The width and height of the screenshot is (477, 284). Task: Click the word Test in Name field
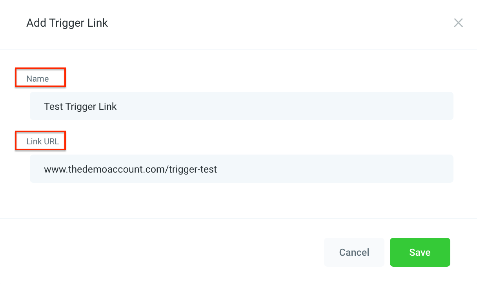tap(53, 106)
